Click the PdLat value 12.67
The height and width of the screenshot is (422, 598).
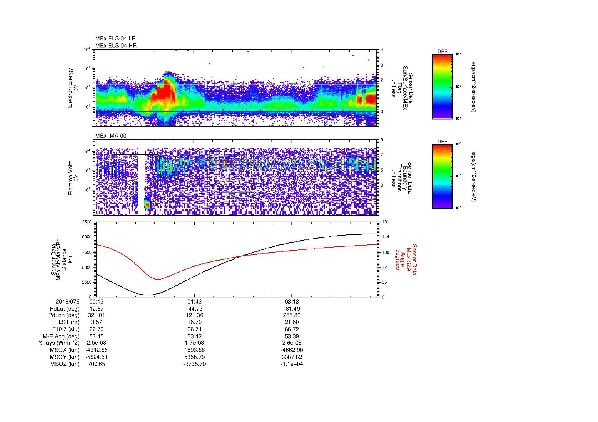pos(97,309)
